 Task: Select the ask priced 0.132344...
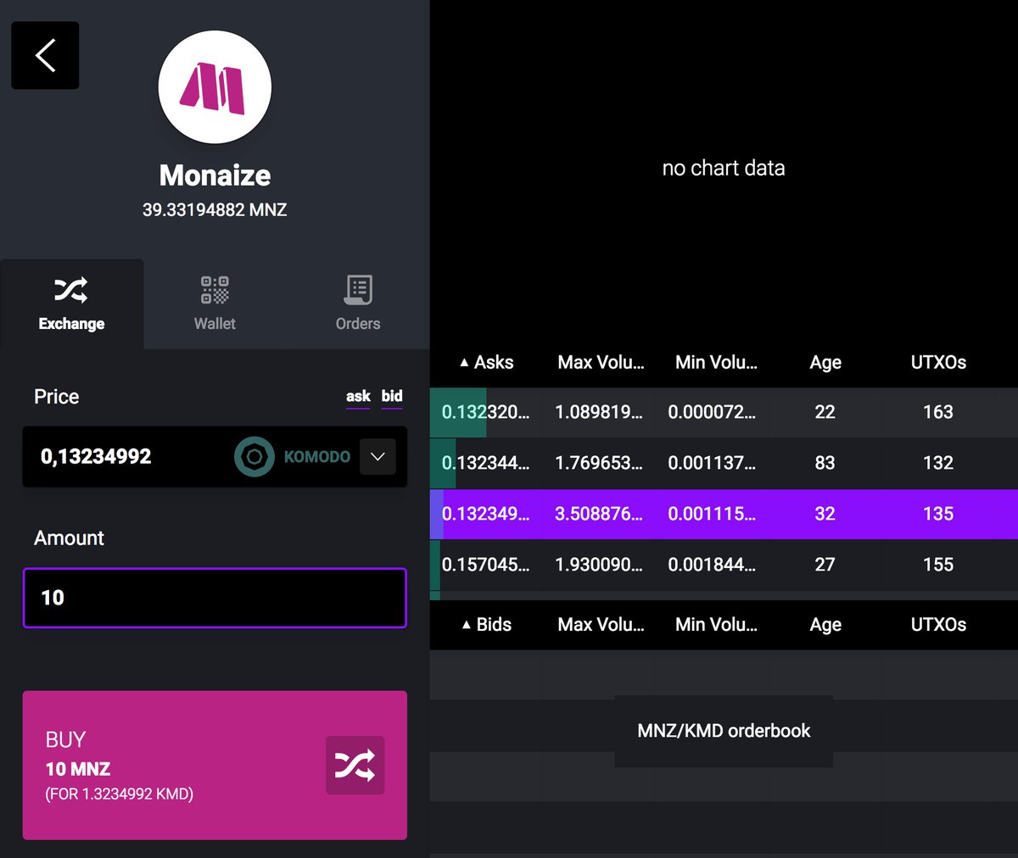pos(724,463)
